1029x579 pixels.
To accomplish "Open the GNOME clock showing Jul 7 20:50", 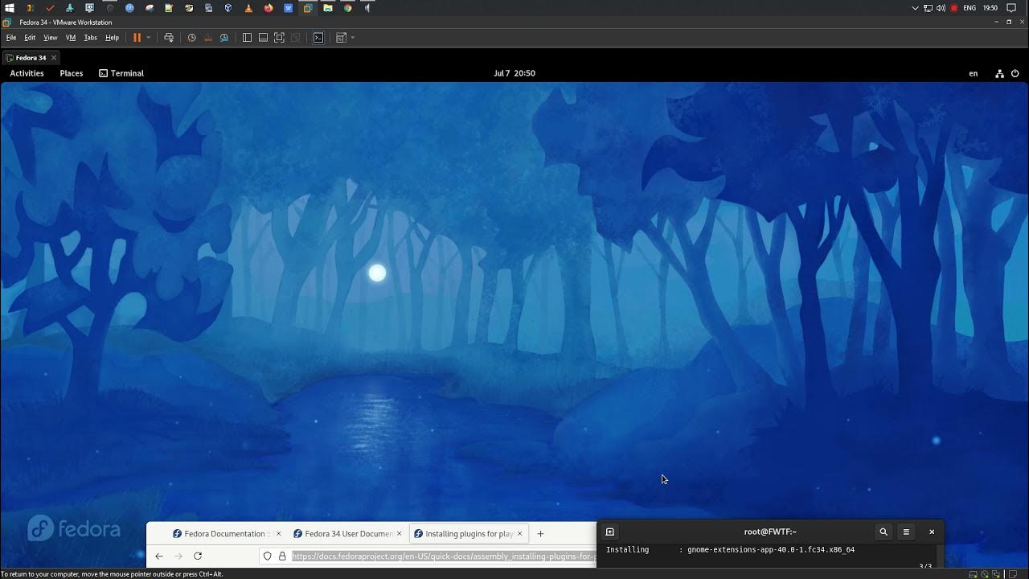I will (x=514, y=73).
